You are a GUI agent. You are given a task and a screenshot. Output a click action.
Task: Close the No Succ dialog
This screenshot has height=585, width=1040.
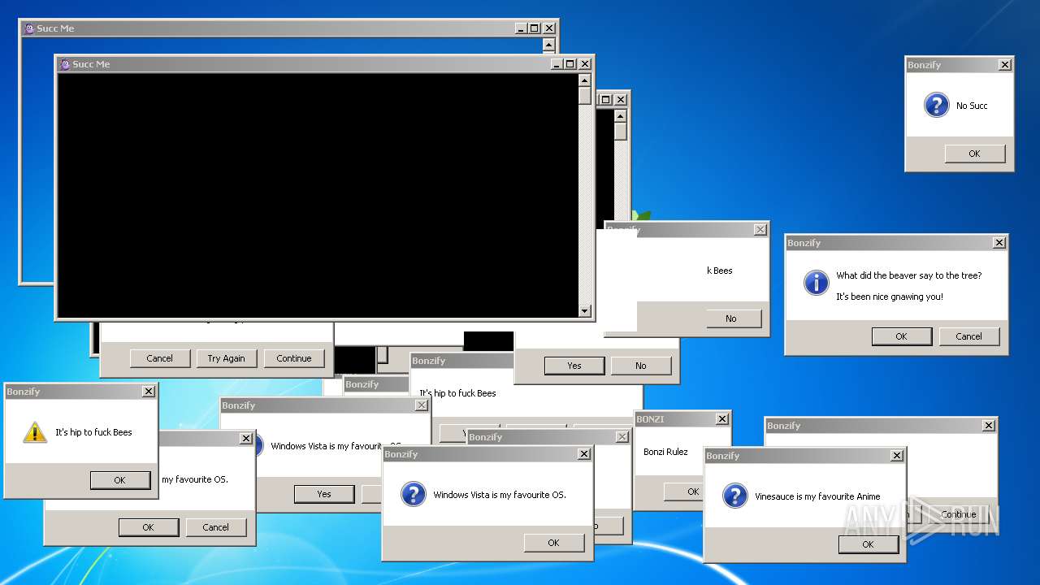point(1005,65)
